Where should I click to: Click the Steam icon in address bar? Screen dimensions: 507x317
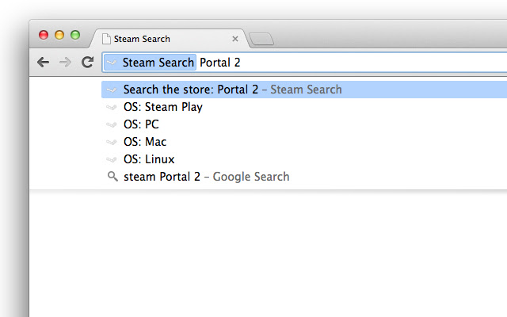point(112,63)
